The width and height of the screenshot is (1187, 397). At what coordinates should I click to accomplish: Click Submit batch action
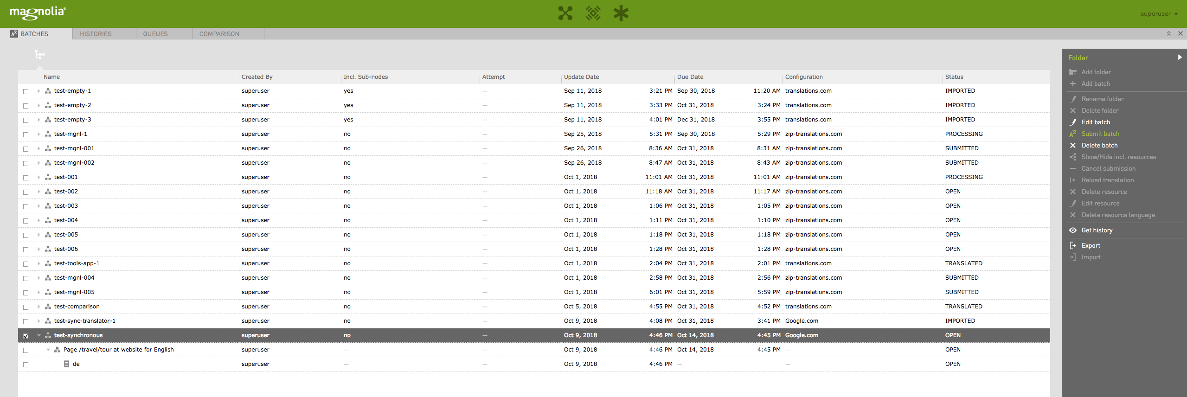tap(1100, 134)
